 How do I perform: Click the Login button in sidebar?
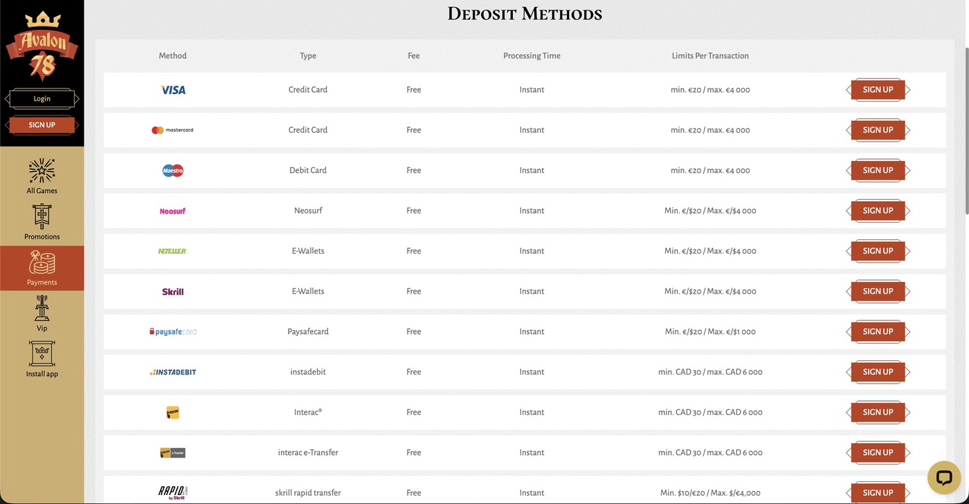(x=42, y=99)
